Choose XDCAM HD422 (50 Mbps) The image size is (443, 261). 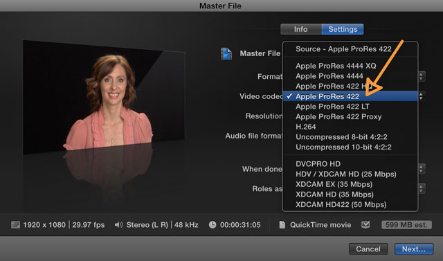click(x=350, y=204)
